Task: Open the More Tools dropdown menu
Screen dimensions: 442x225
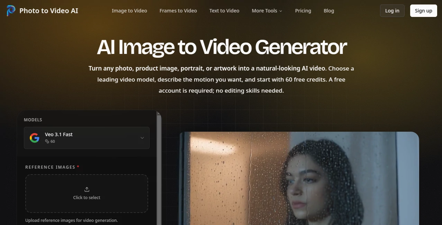Action: tap(267, 11)
